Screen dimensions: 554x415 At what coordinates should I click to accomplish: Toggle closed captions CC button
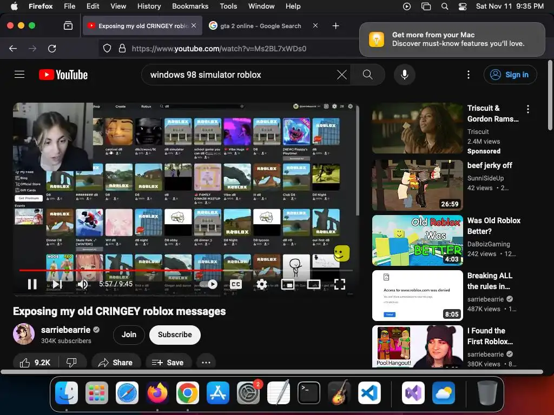tap(236, 284)
